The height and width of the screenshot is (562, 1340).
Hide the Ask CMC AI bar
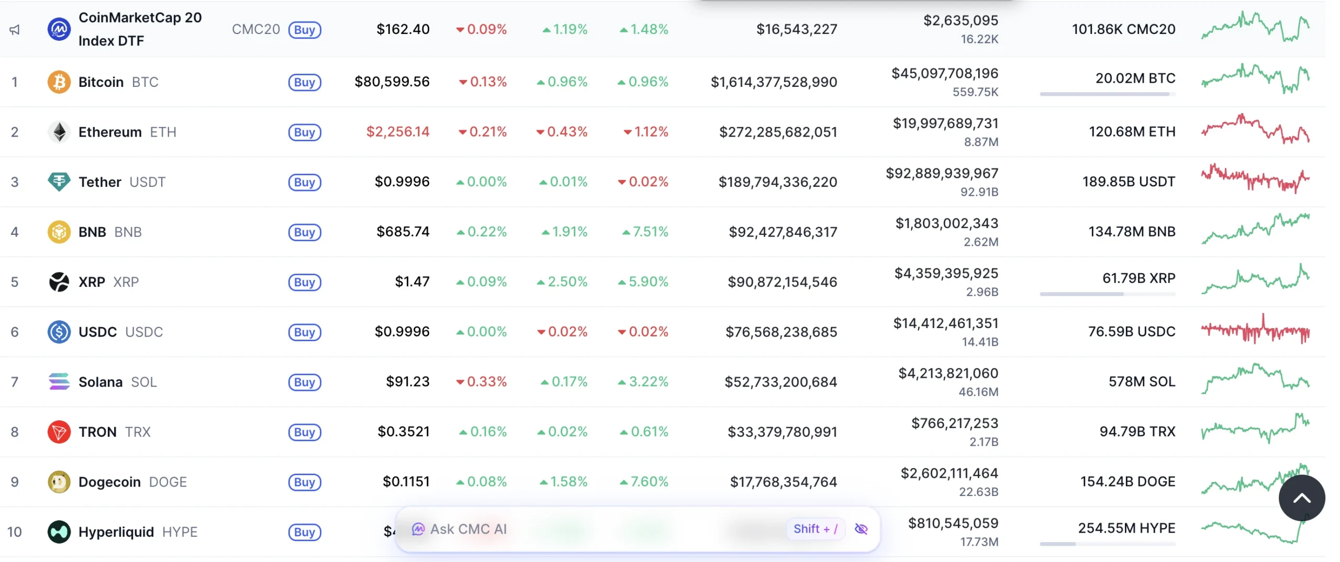(861, 529)
